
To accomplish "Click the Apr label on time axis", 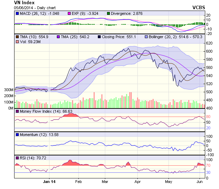I will [137, 182].
